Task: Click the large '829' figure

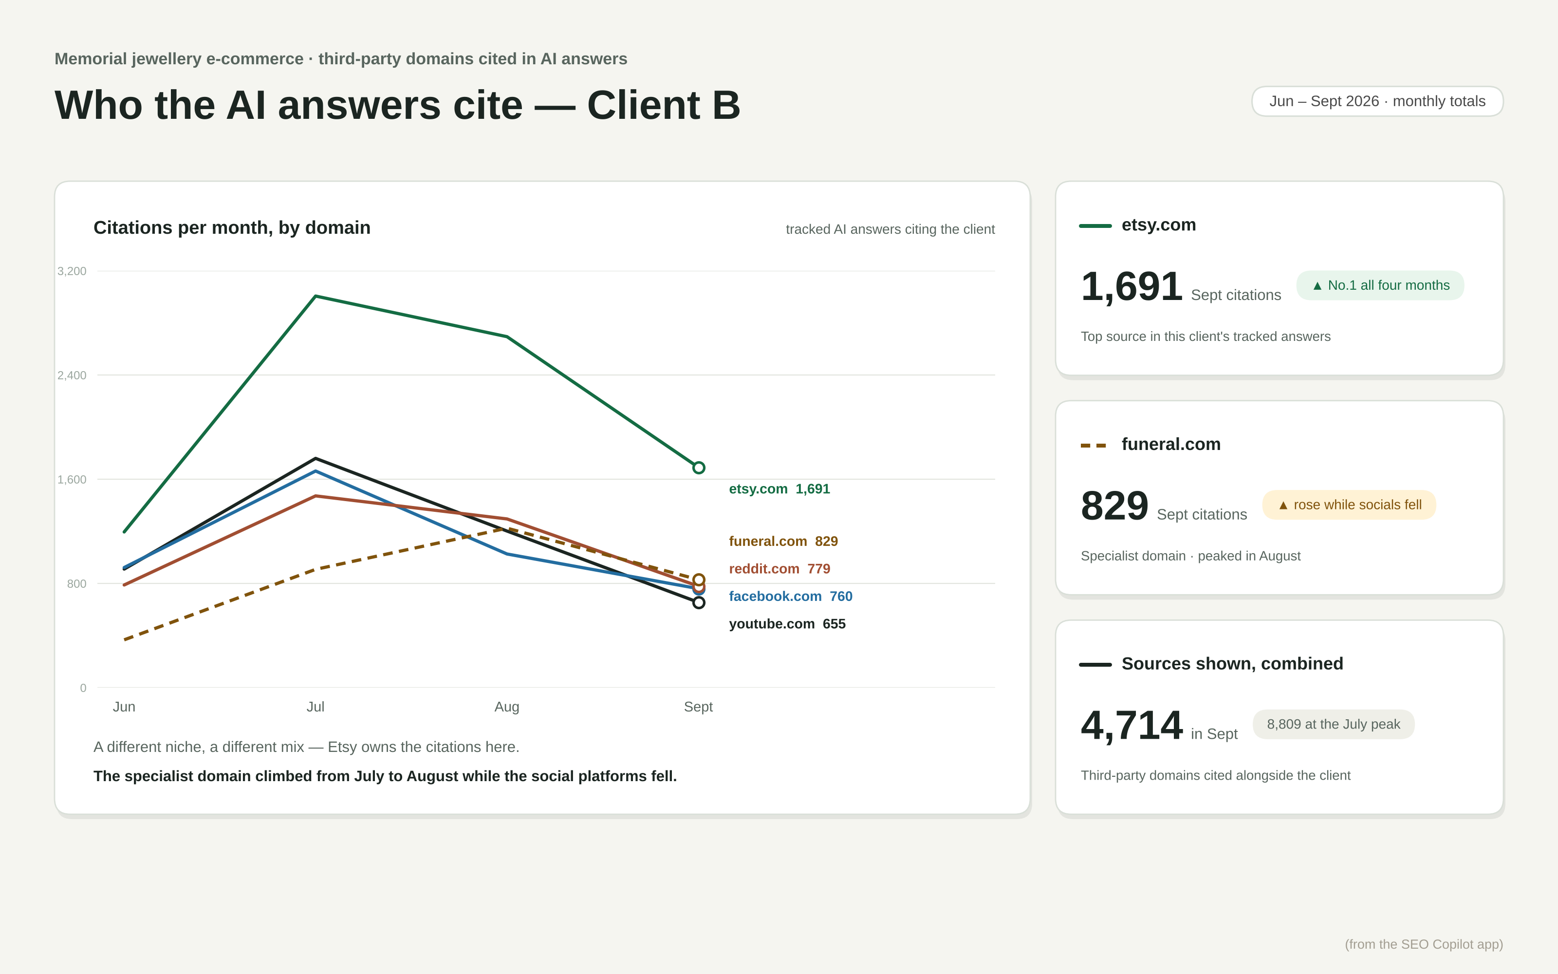Action: coord(1114,506)
